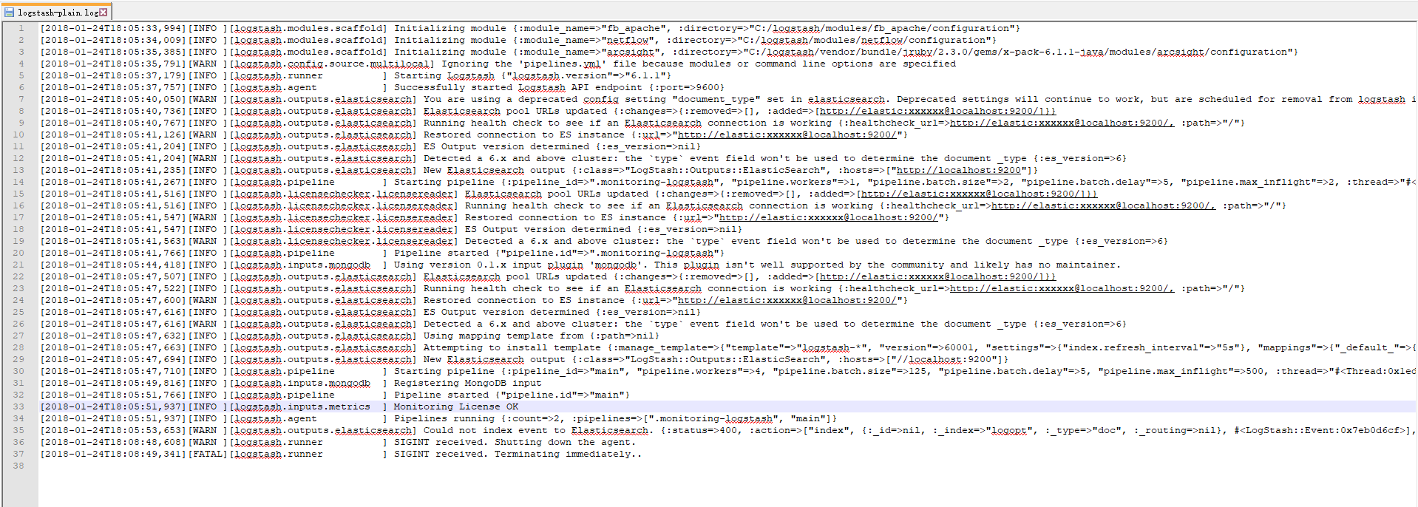
Task: Click the 'netflow' module name on line 2
Action: tap(627, 40)
